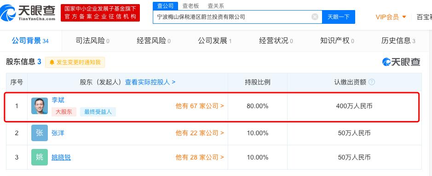Image resolution: width=432 pixels, height=176 pixels.
Task: Open the 查看实际控股人 link
Action: coord(150,82)
